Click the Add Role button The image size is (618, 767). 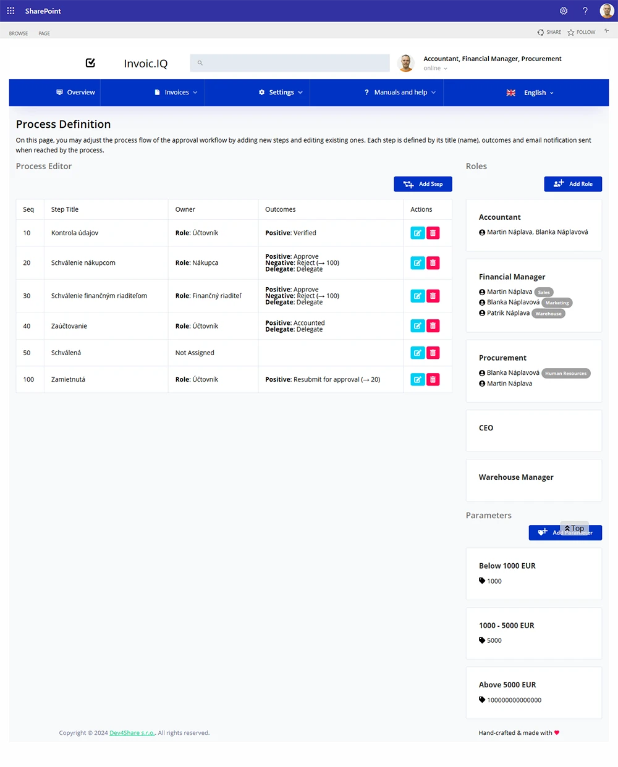click(x=573, y=184)
